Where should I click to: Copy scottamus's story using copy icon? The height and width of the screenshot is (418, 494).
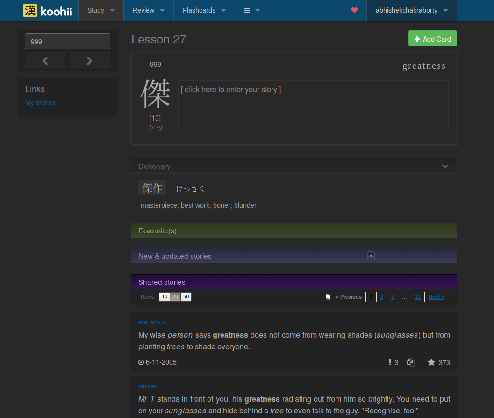[411, 362]
